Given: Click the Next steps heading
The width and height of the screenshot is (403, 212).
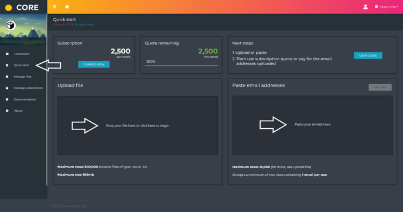Looking at the screenshot, I should point(243,43).
